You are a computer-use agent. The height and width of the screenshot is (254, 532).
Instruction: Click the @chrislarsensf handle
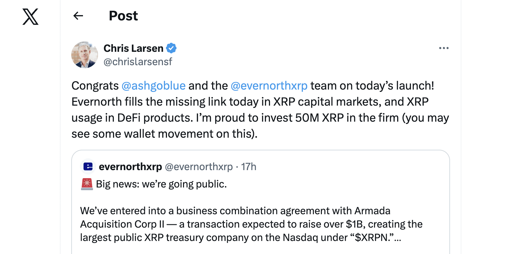[138, 61]
